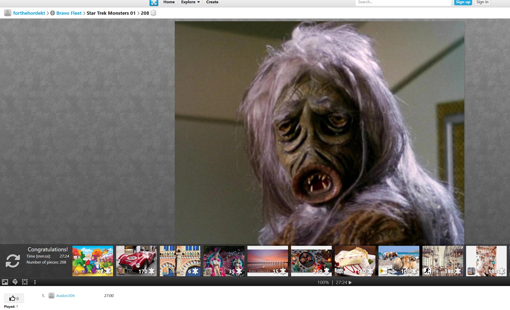Click the thumbs-up like button

(14, 298)
